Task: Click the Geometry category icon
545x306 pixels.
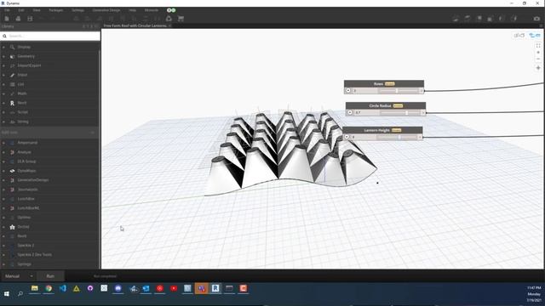Action: click(12, 56)
